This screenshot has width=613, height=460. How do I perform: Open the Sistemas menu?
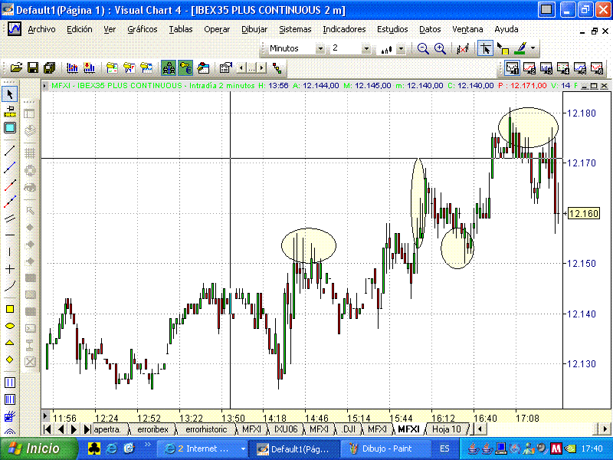pos(295,29)
